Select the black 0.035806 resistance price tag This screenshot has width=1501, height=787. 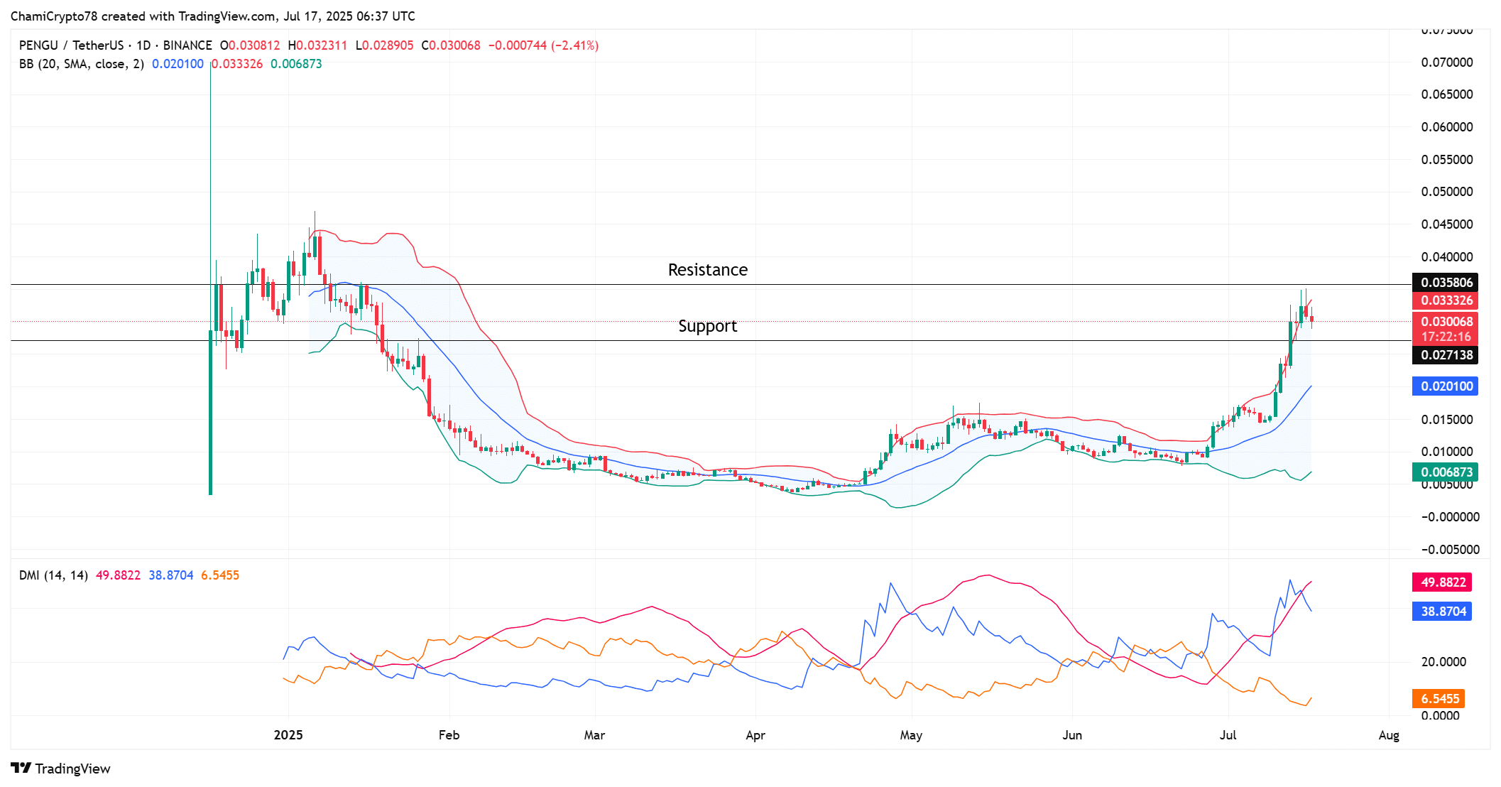[x=1445, y=283]
